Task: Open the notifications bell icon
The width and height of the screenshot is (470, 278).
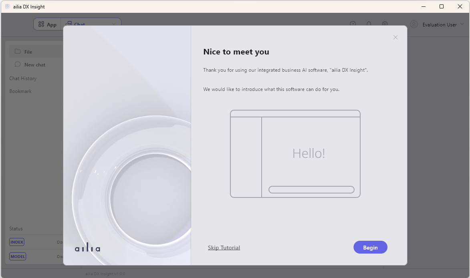Action: (369, 24)
